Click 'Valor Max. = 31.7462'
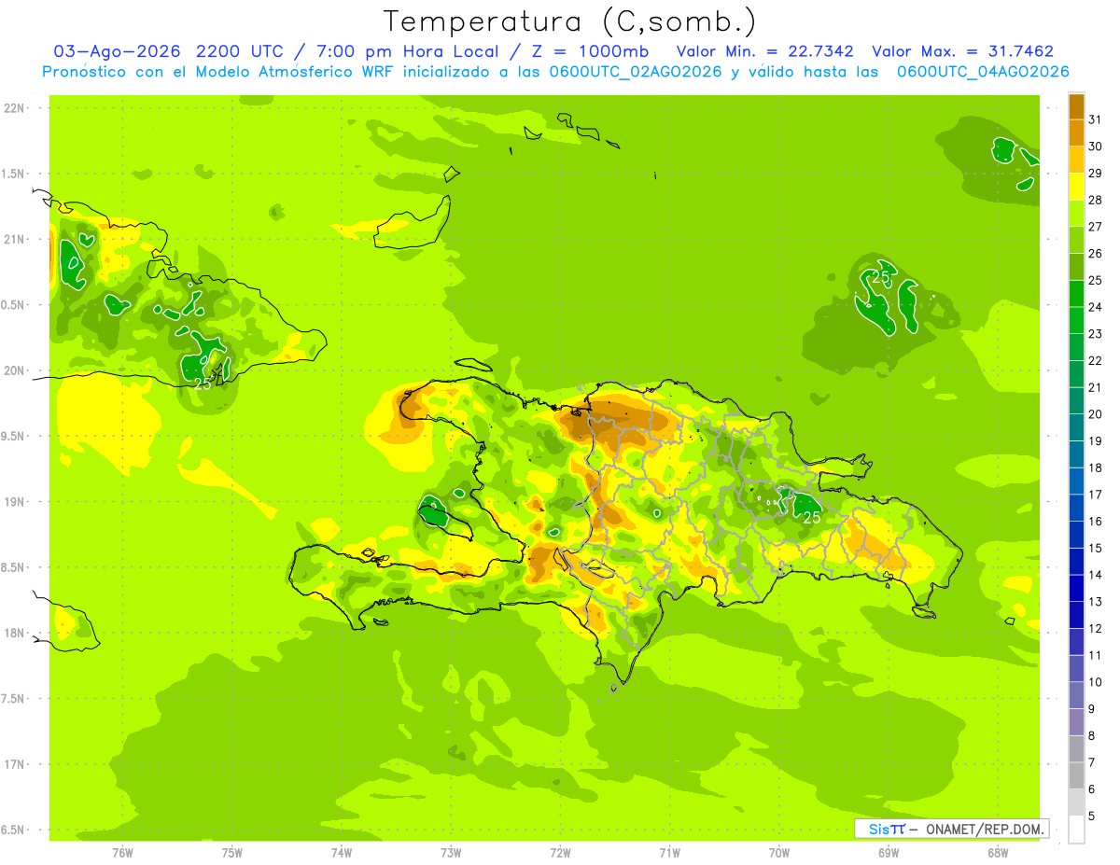The image size is (1120, 865). coord(962,51)
